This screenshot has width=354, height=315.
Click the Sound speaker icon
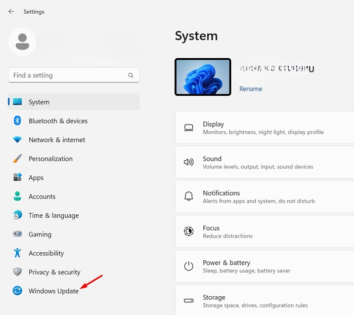[x=189, y=162]
